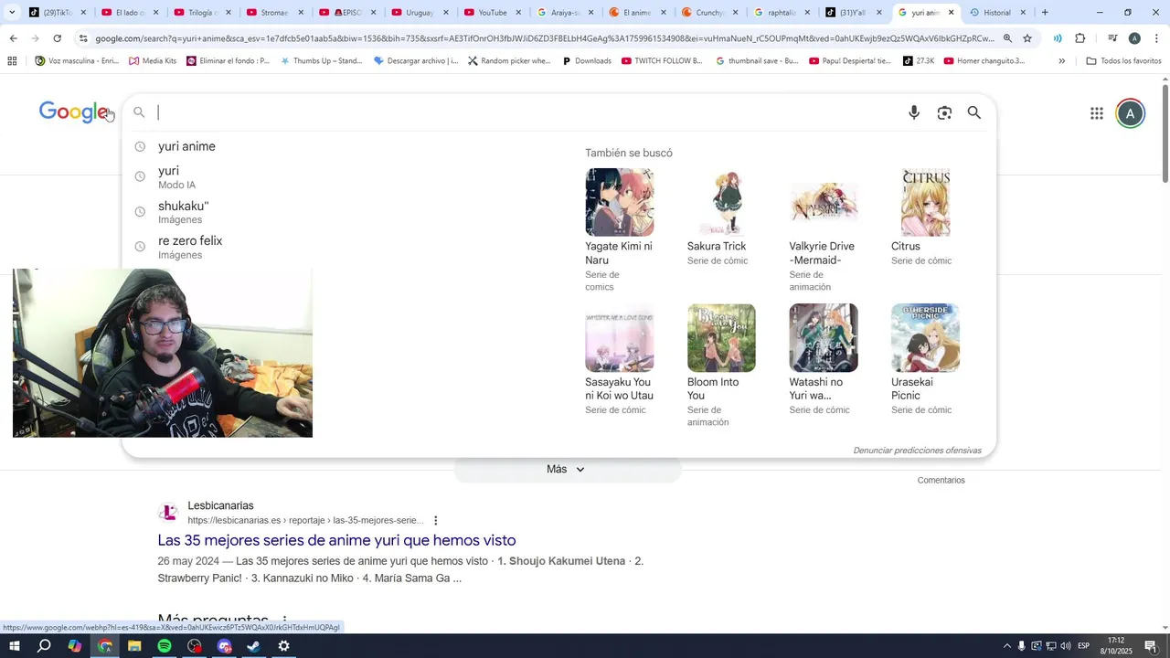This screenshot has height=658, width=1170.
Task: Switch to the "El lado" YouTube tab
Action: 130,13
